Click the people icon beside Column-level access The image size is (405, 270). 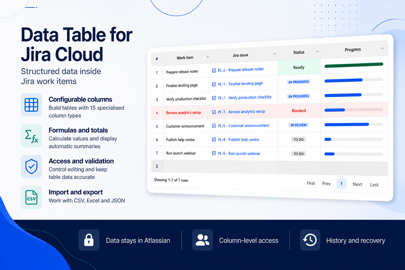pos(202,240)
